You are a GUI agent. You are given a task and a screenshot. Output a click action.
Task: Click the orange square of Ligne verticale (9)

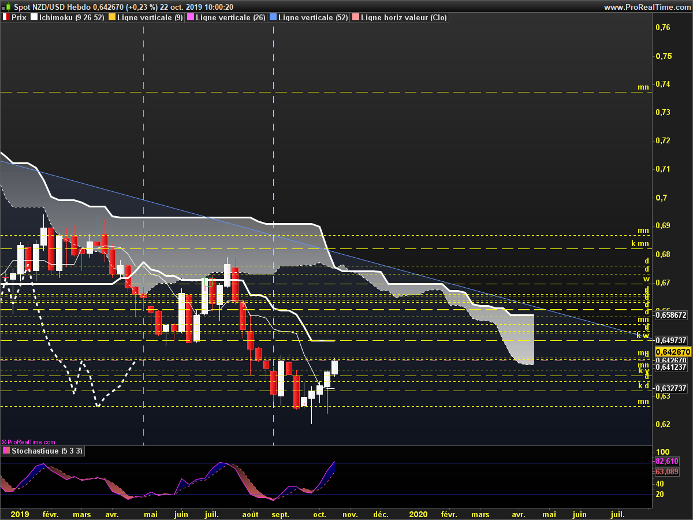click(x=112, y=17)
